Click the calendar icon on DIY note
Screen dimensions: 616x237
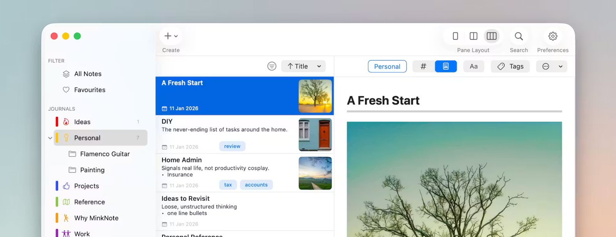[x=164, y=147]
